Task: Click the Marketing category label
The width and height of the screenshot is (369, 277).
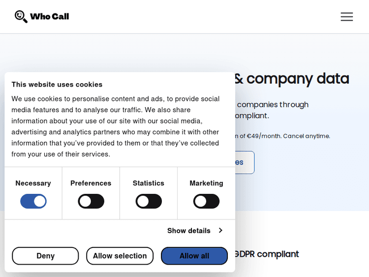Action: point(206,183)
